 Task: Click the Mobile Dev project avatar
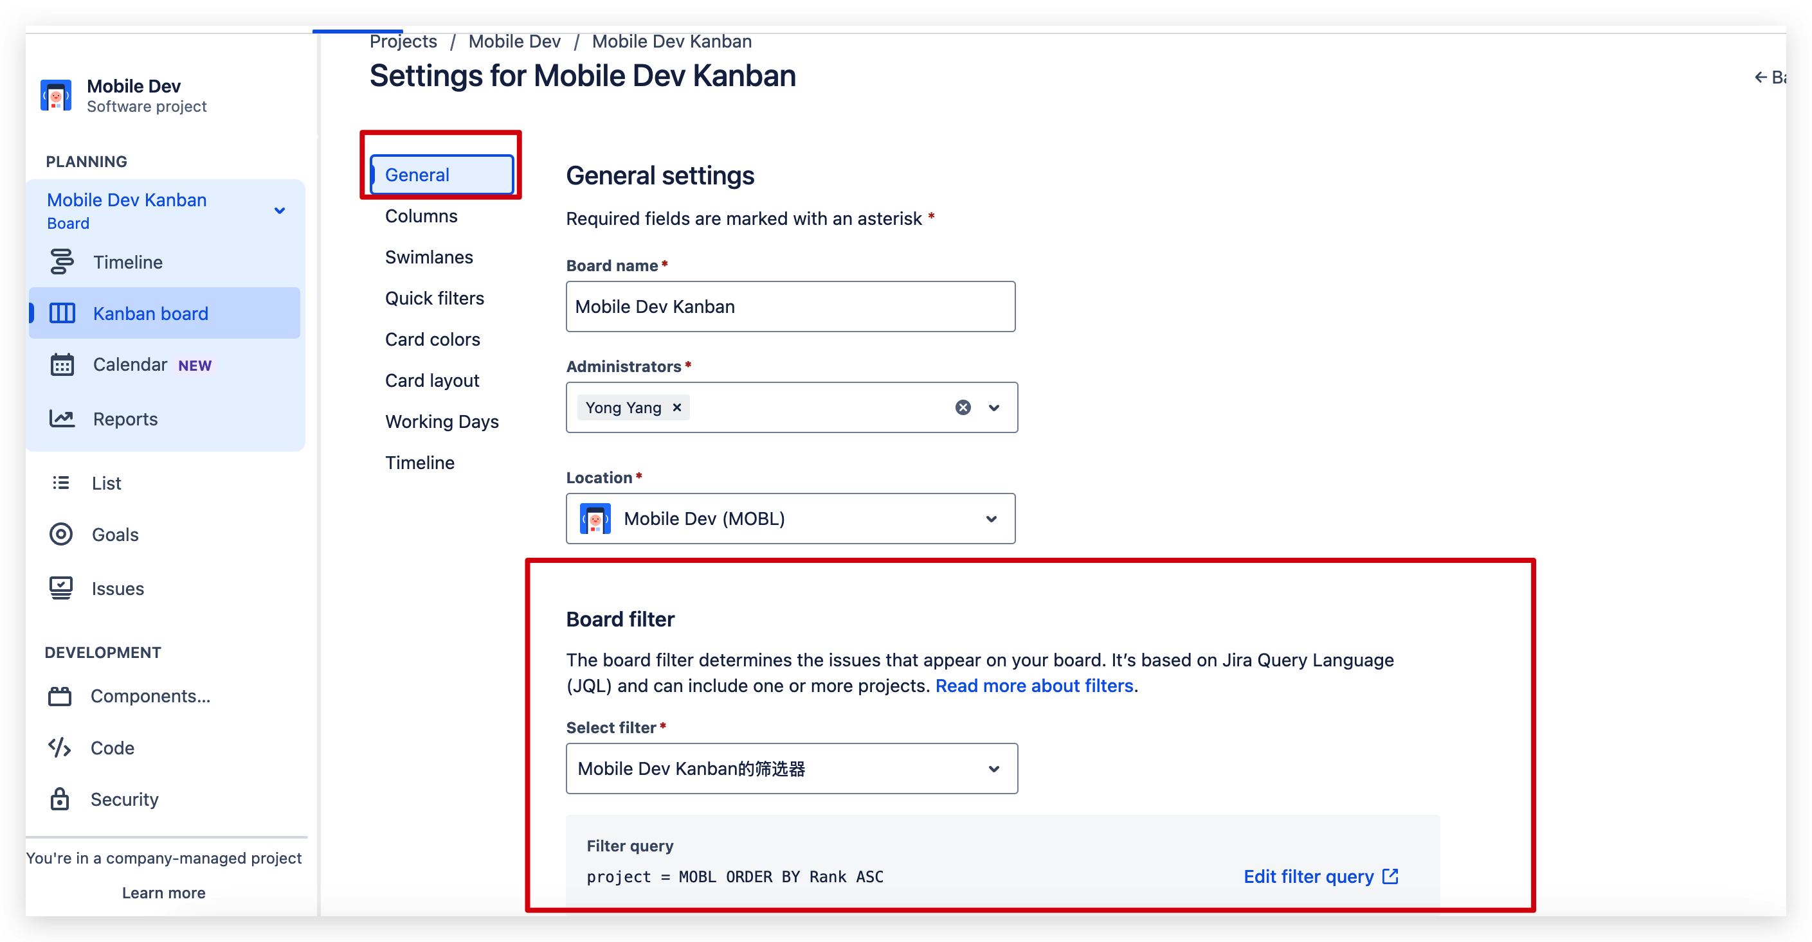[55, 95]
